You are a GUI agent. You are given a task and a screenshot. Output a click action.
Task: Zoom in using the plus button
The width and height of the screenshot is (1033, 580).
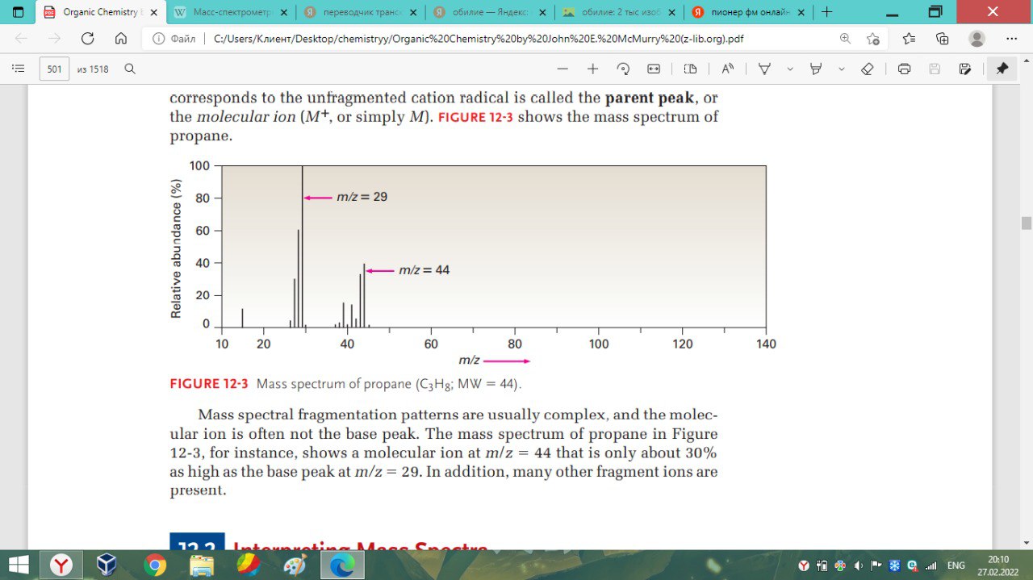click(x=592, y=69)
